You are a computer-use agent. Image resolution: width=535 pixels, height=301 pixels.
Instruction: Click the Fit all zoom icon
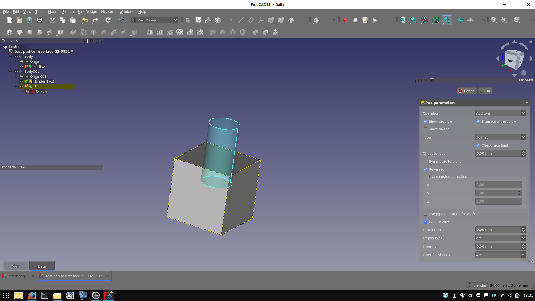(x=403, y=20)
